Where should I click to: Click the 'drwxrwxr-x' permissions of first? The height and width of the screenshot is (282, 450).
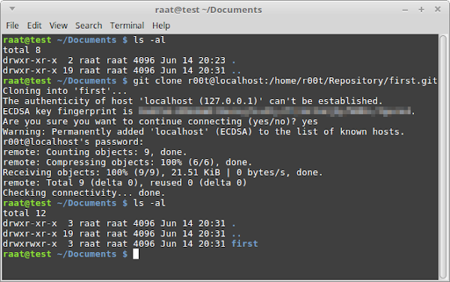tap(30, 244)
